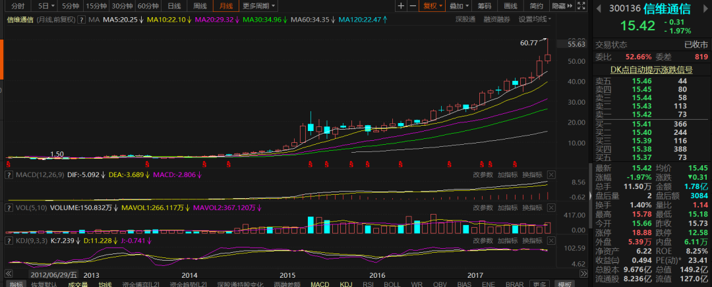Jump timeline to latest with double-right arrows
712x287 pixels.
pos(584,274)
